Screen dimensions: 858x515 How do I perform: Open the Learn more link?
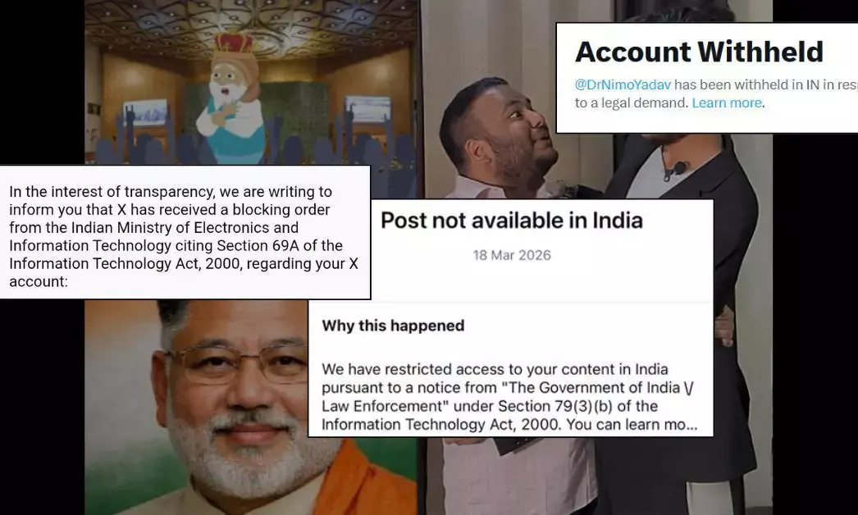click(727, 103)
